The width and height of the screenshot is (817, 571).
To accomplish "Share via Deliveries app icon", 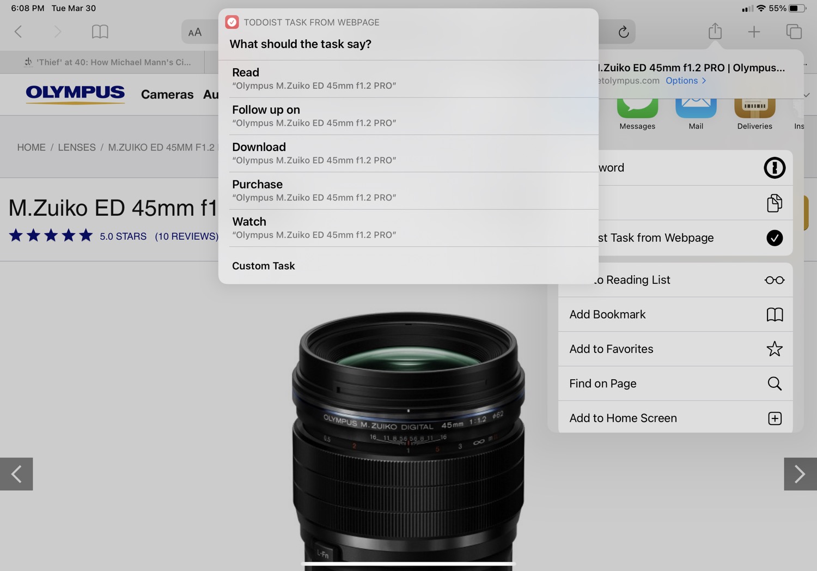I will [x=755, y=108].
